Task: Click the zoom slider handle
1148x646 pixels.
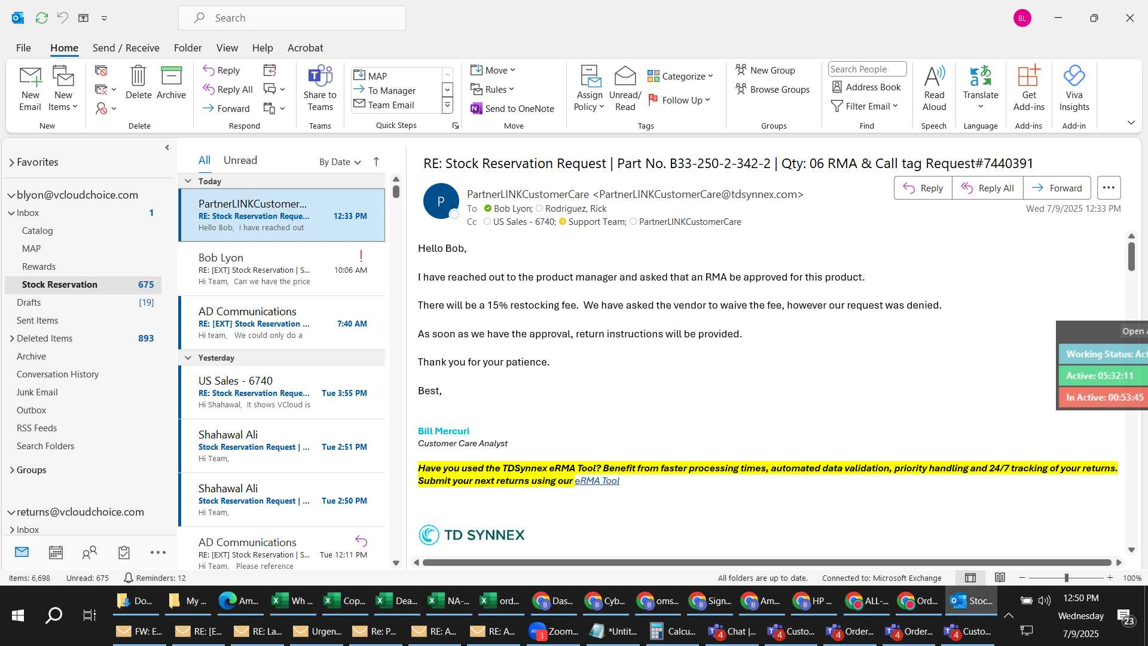Action: (1066, 578)
